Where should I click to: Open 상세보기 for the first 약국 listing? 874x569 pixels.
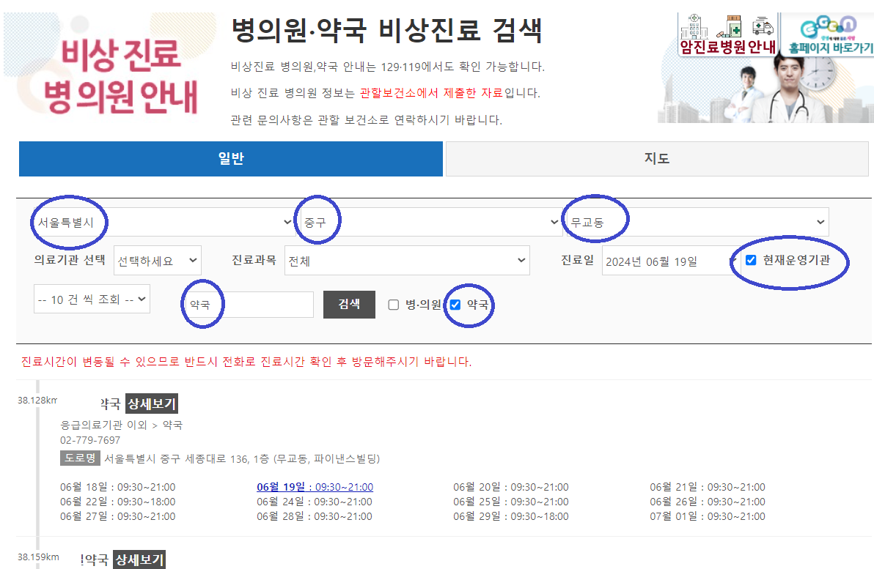(151, 403)
